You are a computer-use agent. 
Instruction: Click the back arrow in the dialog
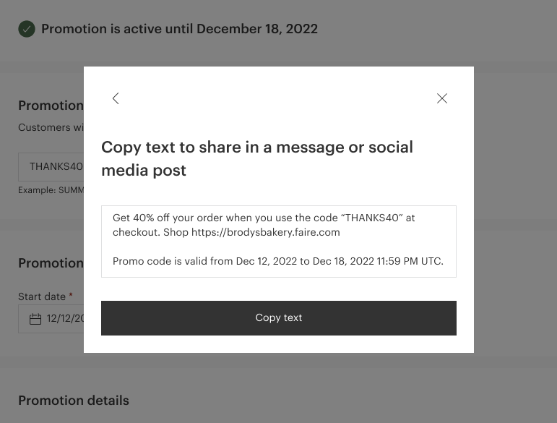[x=116, y=98]
